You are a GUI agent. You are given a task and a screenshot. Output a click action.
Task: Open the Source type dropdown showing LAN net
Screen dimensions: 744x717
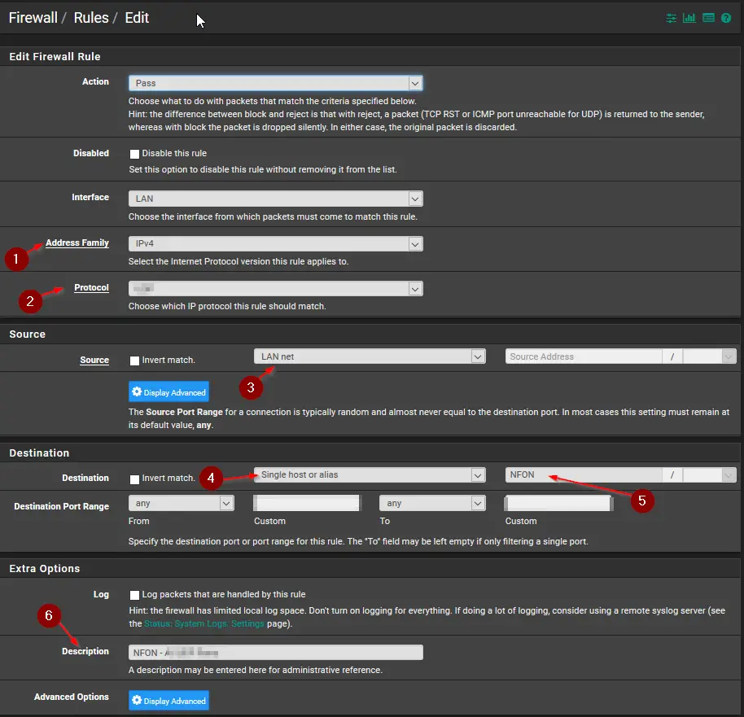pos(370,356)
